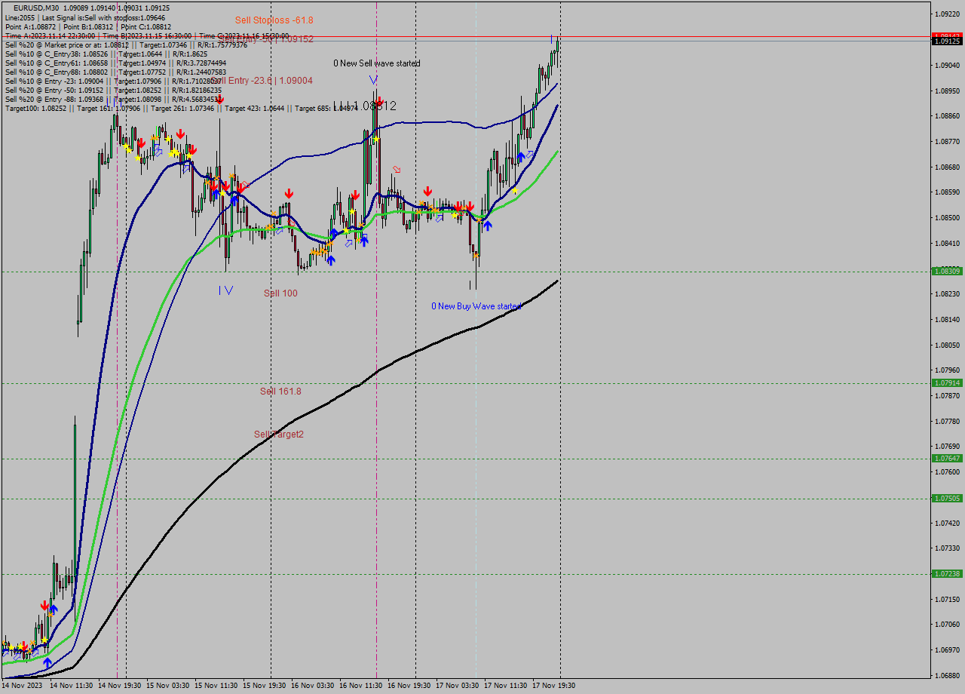Click the Sell Target2 label

(277, 434)
